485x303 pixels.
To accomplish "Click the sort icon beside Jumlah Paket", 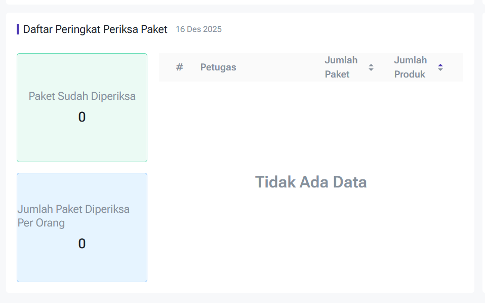I will [371, 67].
